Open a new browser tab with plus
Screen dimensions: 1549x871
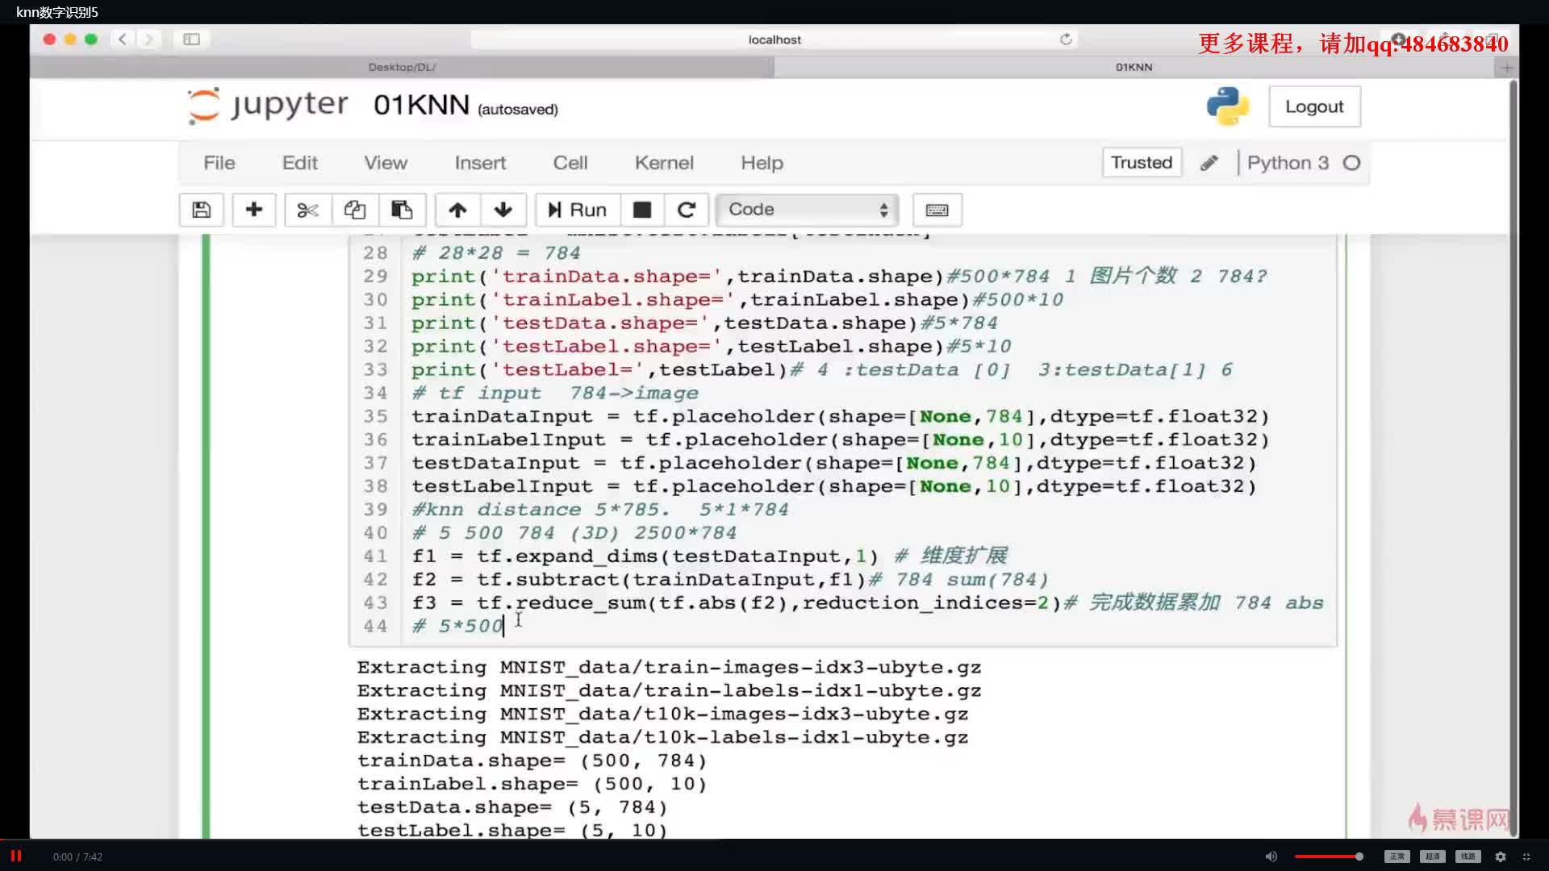tap(1505, 68)
